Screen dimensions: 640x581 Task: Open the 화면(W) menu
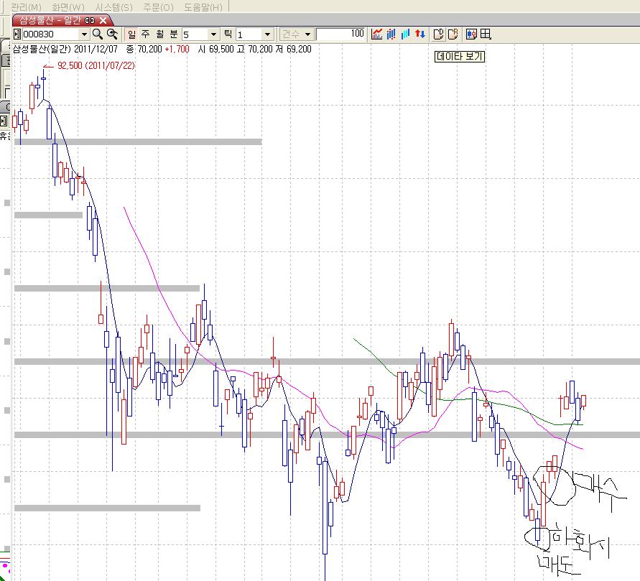pyautogui.click(x=68, y=7)
